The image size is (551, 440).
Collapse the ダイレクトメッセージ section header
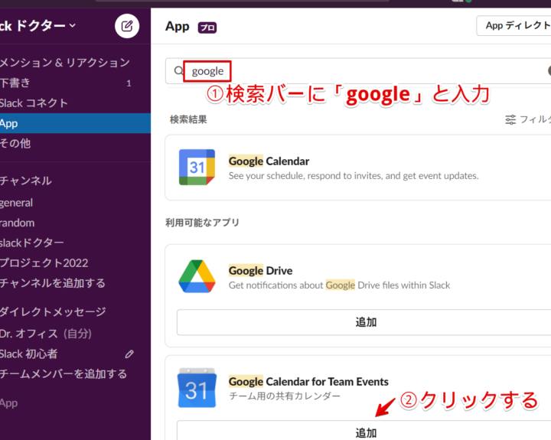point(53,311)
